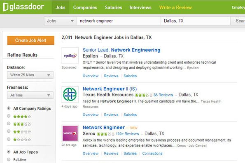This screenshot has height=163, width=245.
Task: Open Xerox Connections link
Action: [x=152, y=154]
